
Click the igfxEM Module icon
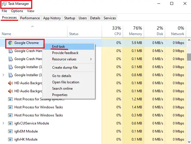click(10, 131)
